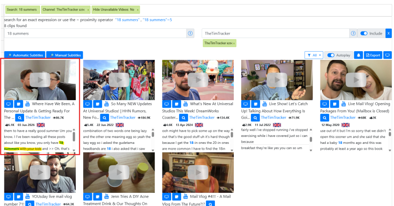The image size is (394, 206).
Task: Click transcript icon under Jenn Tries A DIY Acne
Action: [98, 197]
